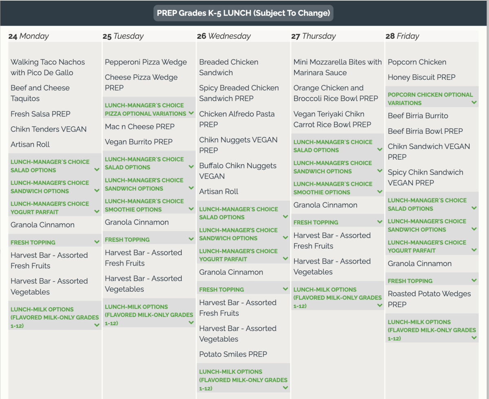Expand Friday's Popcorn Chicken Optional Variations chevron
Image resolution: width=489 pixels, height=399 pixels.
tap(474, 102)
